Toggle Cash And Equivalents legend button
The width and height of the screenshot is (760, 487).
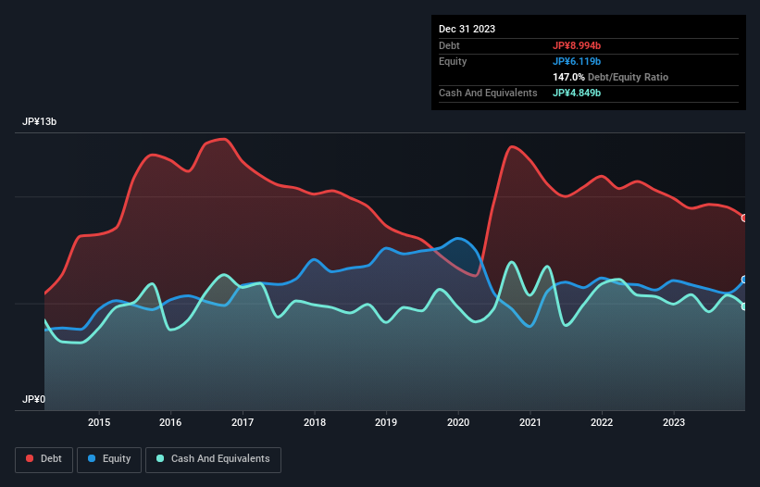click(213, 459)
